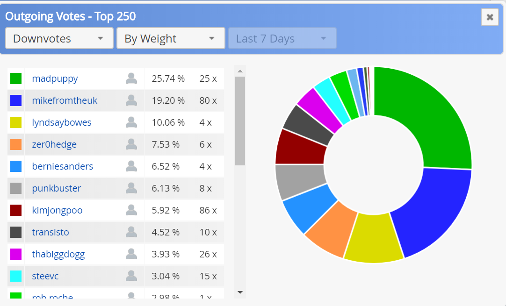Open the thabiggdogg account link

coord(58,254)
